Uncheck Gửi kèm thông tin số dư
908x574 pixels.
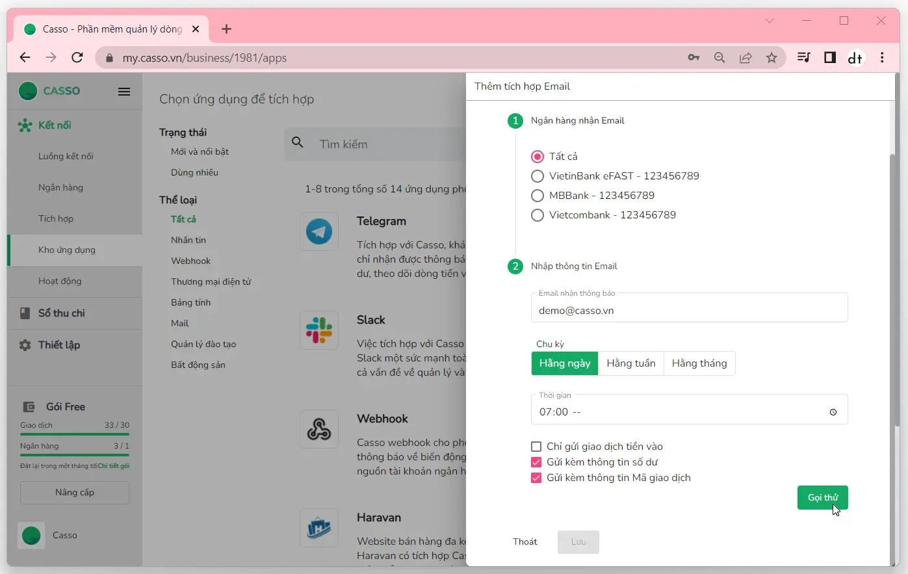(536, 462)
